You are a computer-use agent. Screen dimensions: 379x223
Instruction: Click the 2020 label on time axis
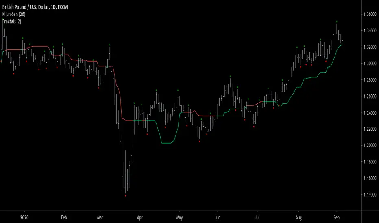point(24,217)
